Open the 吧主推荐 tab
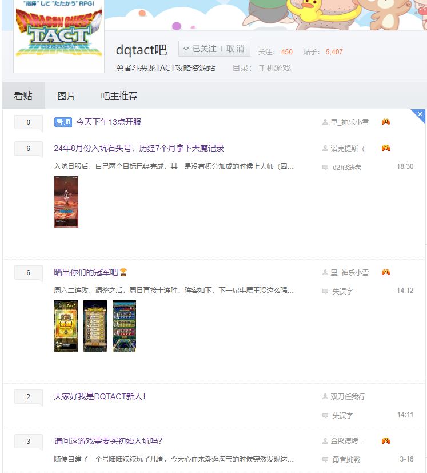Viewport: 427px width, 473px height. click(x=119, y=96)
